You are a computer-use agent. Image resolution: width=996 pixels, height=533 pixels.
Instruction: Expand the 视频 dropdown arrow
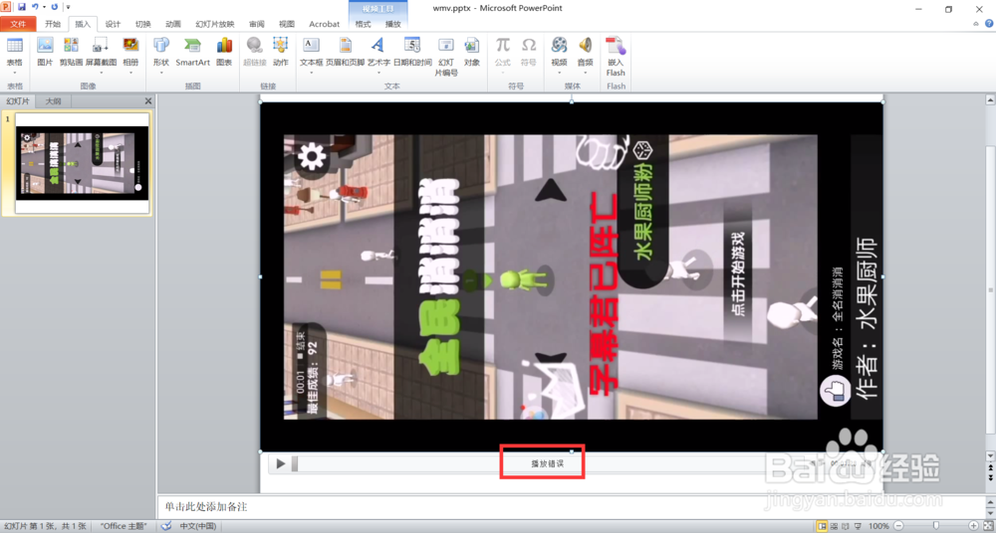point(559,73)
